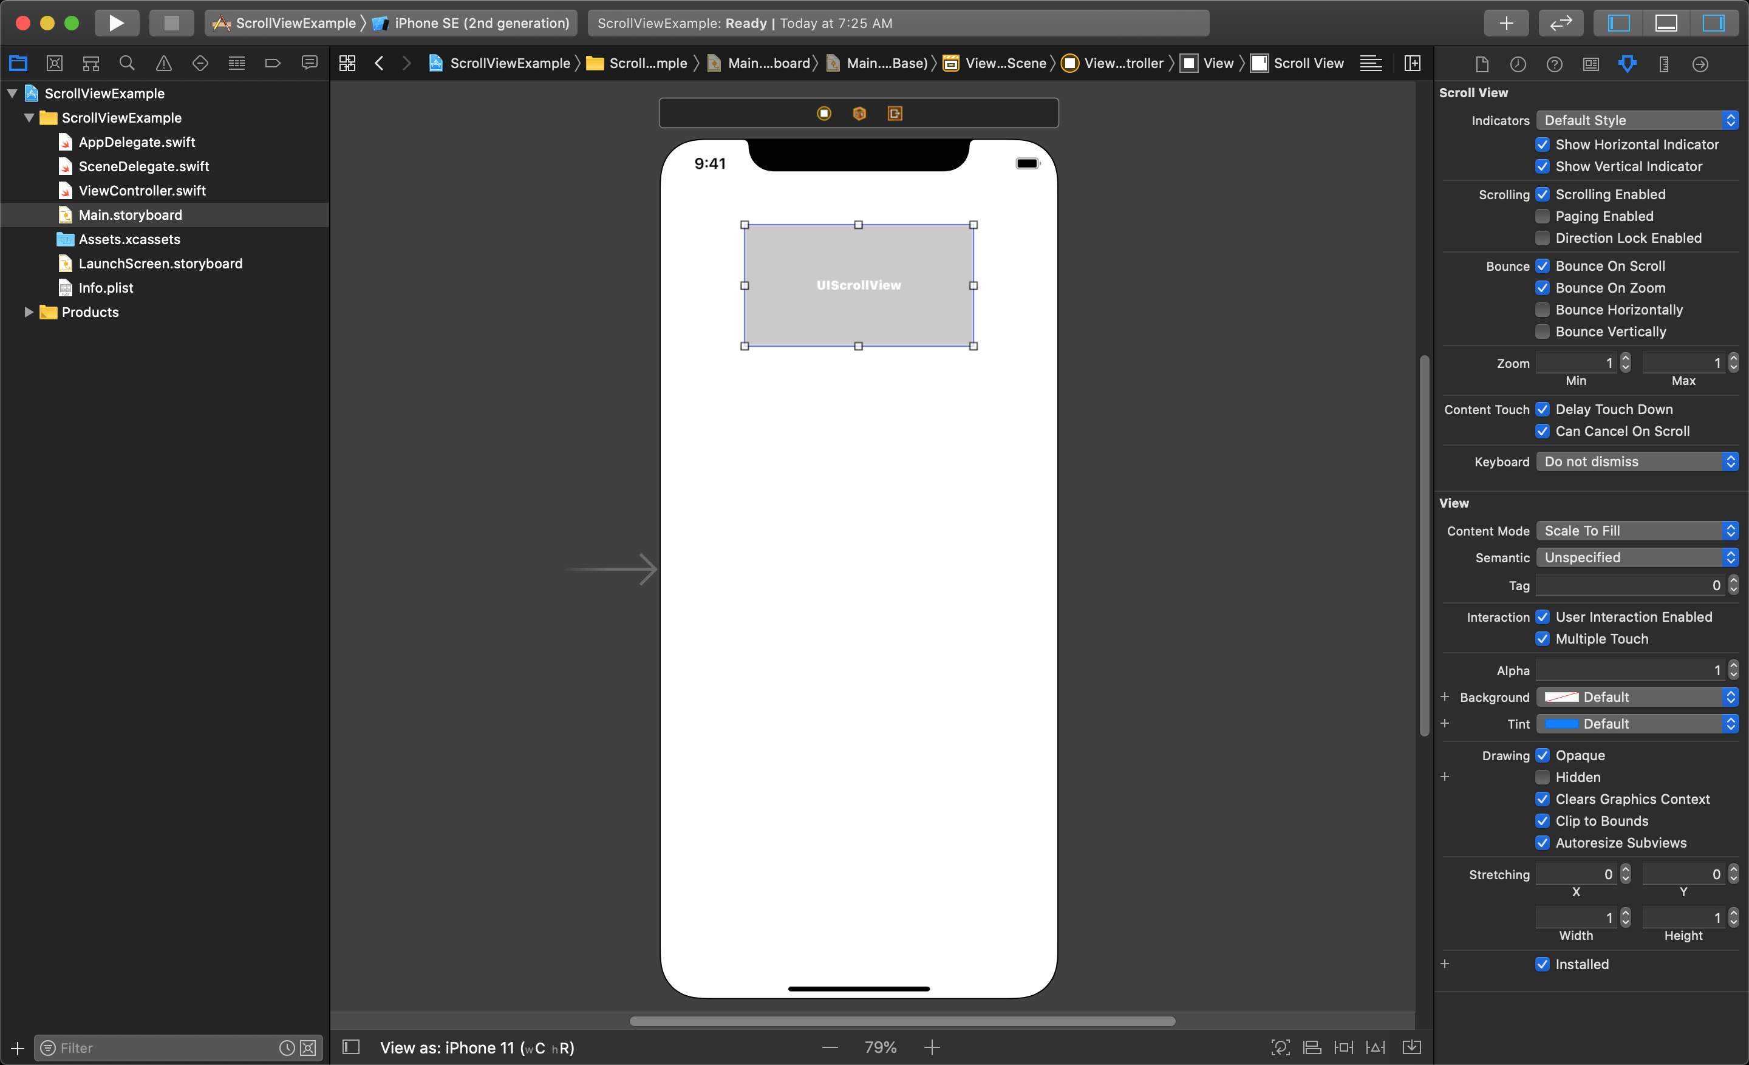Zoom in canvas with plus button
Image resolution: width=1749 pixels, height=1065 pixels.
(x=932, y=1047)
